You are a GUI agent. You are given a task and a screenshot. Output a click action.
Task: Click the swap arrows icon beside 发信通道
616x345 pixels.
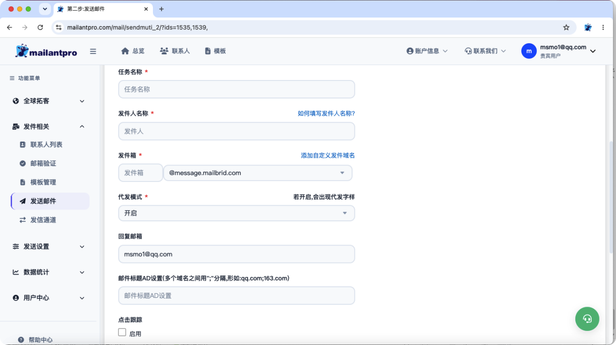click(22, 220)
